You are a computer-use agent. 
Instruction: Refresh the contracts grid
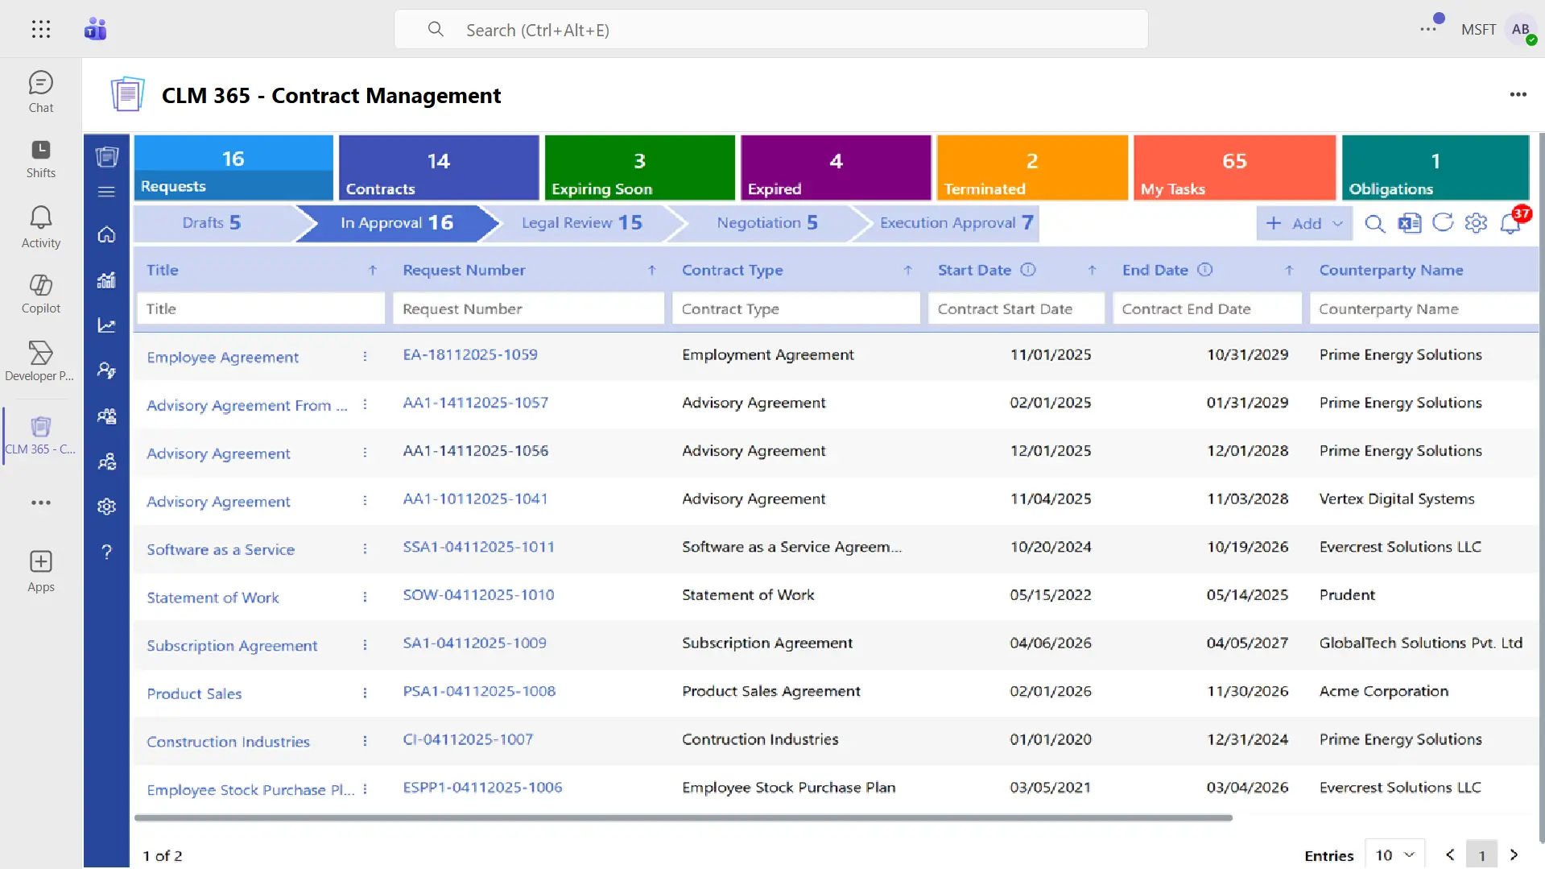pos(1444,224)
